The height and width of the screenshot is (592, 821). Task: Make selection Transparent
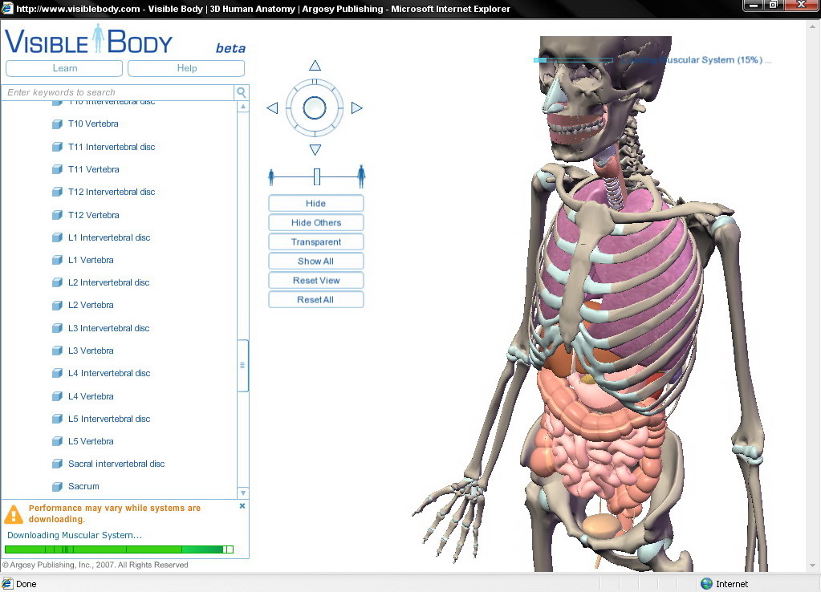(315, 241)
